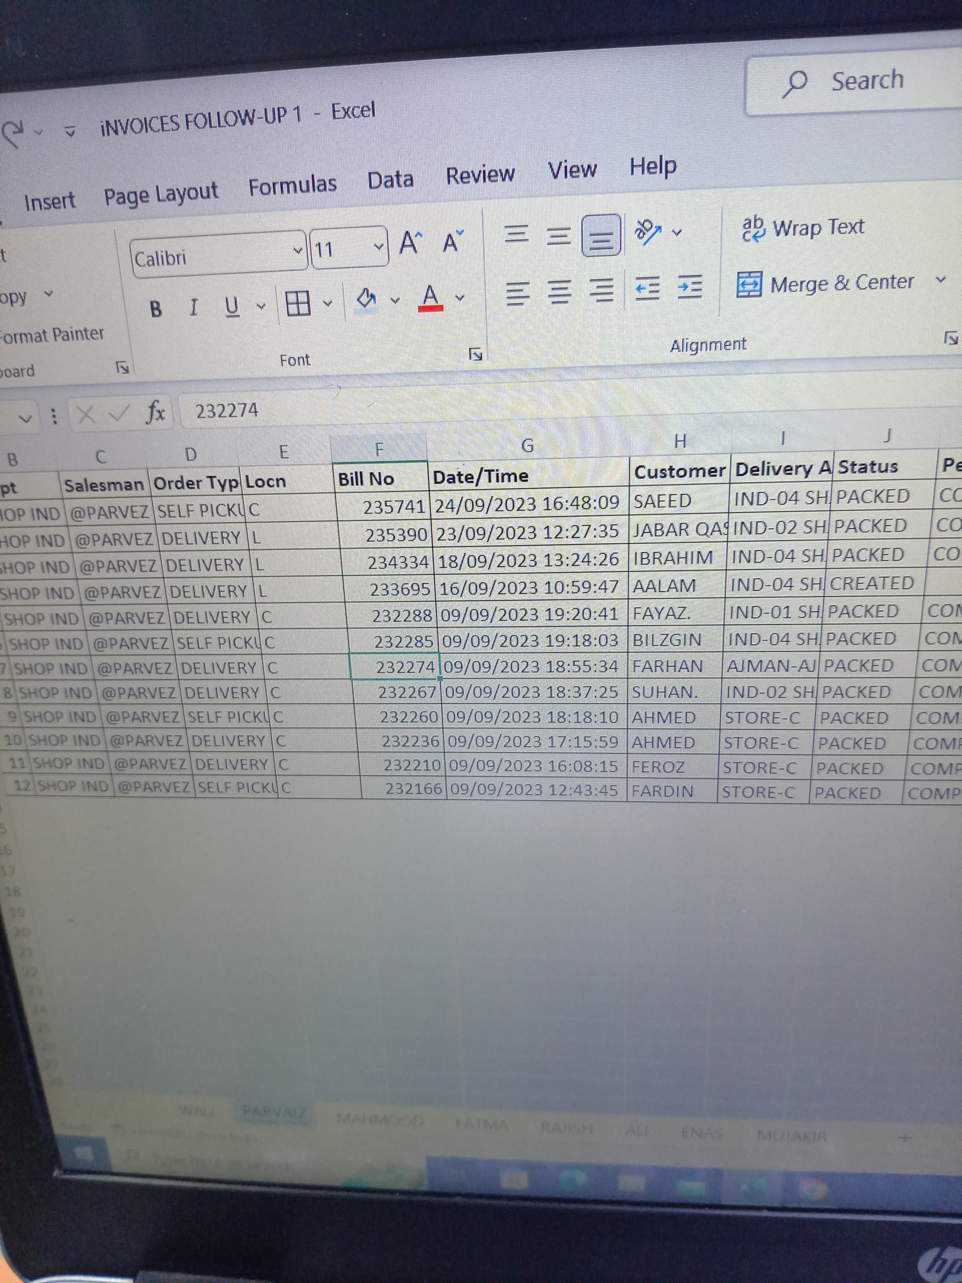Screen dimensions: 962x1283
Task: Apply the Fill Color bucket
Action: [x=366, y=300]
